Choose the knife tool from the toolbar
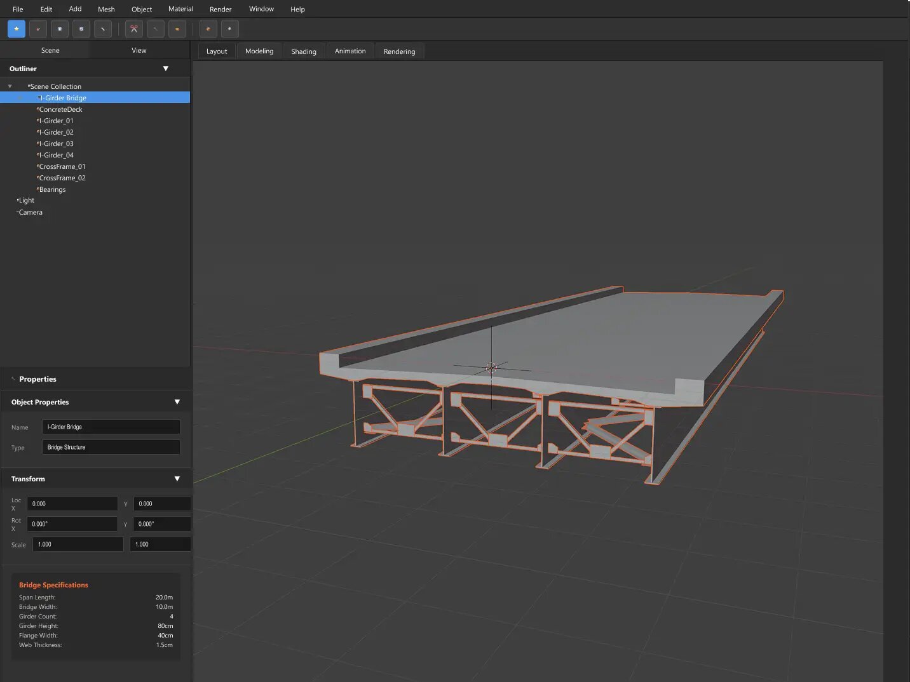 [x=102, y=29]
